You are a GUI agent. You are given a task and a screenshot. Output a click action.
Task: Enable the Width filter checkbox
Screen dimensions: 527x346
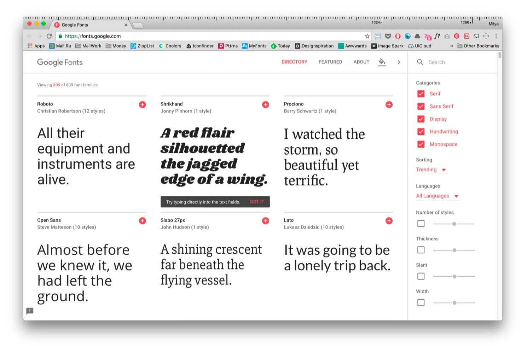click(421, 303)
